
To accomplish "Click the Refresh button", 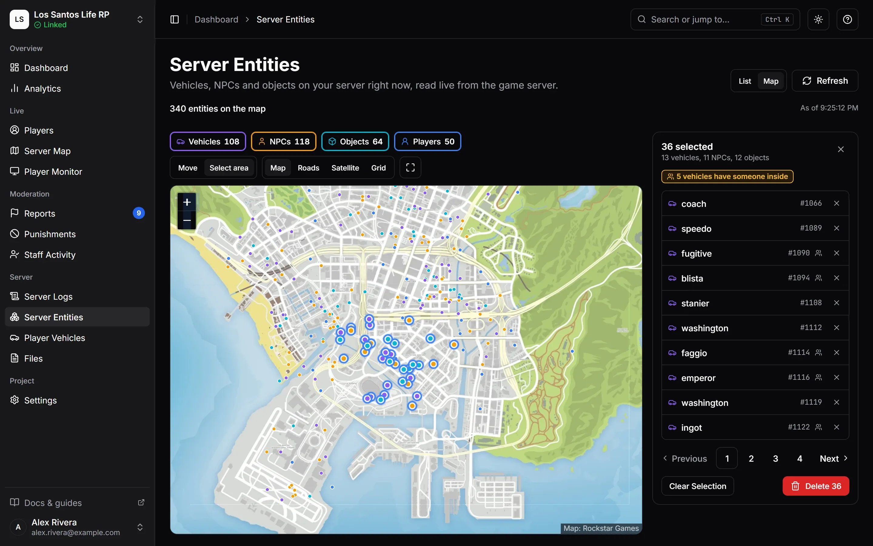I will point(825,81).
